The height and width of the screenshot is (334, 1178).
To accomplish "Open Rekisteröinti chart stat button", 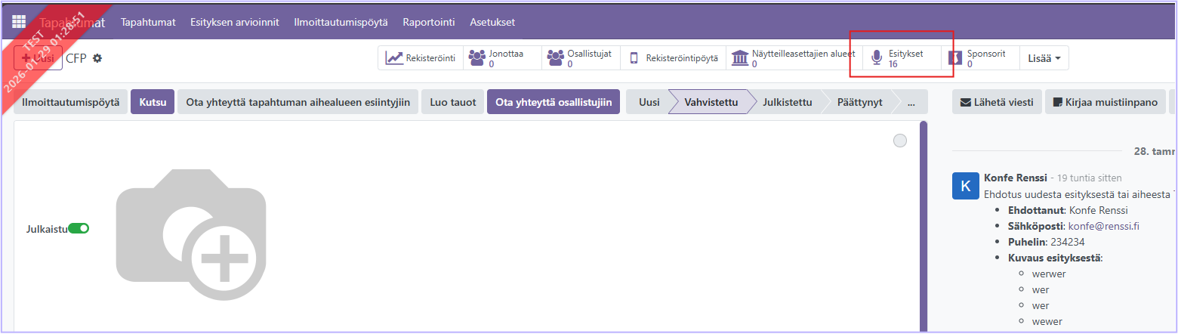I will (421, 58).
